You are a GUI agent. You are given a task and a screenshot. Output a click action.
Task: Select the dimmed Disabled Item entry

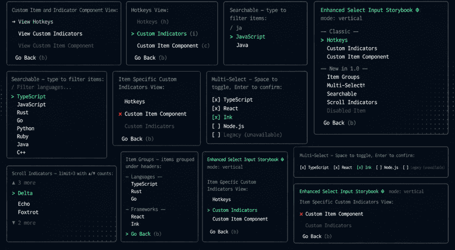[x=346, y=111]
